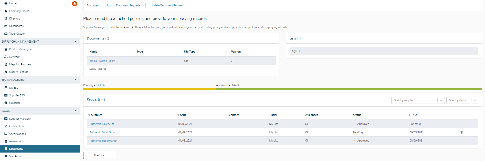Viewport: 485px width, 161px height.
Task: Sort requests by Due date
Action: (410, 115)
